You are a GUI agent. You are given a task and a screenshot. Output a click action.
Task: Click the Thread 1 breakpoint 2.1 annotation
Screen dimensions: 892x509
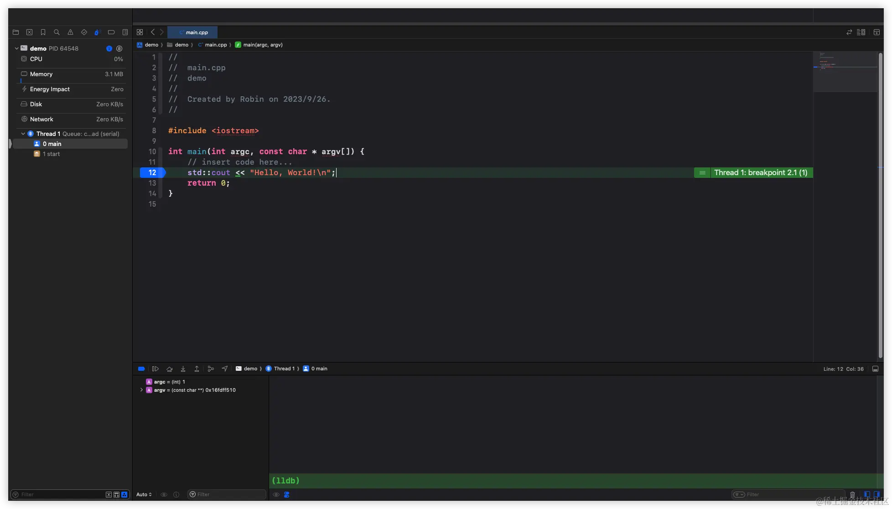pos(760,172)
